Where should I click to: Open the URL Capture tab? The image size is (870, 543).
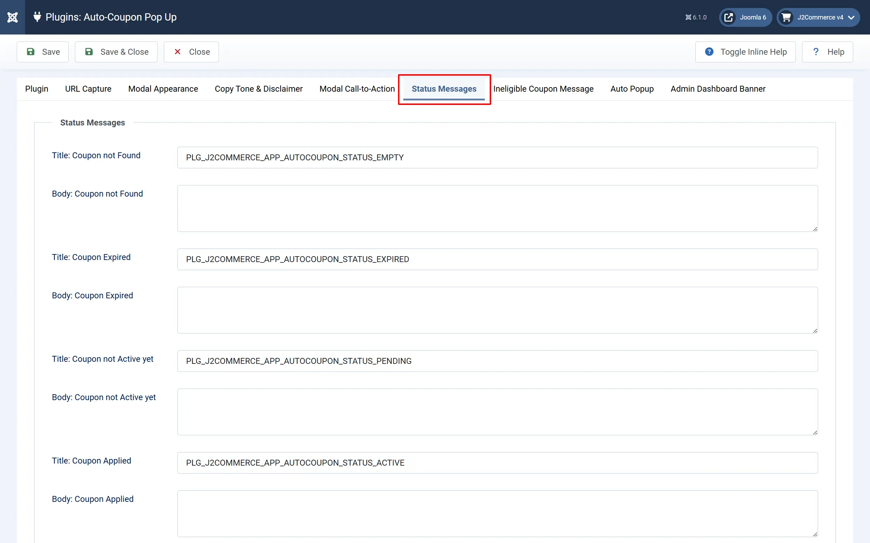pos(88,89)
